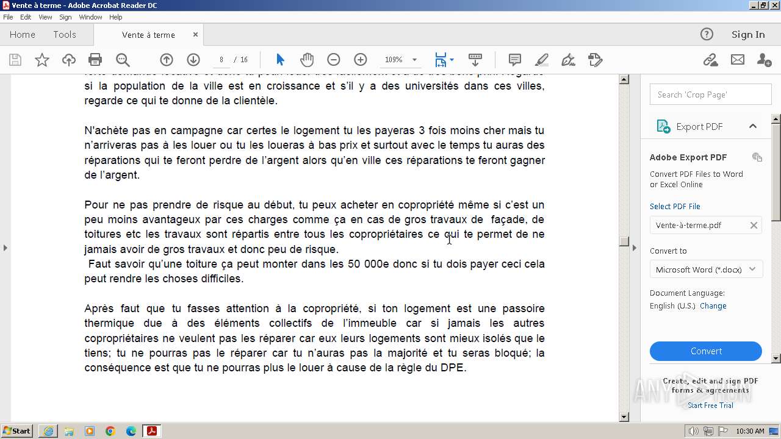The image size is (781, 439).
Task: Open the zoom percentage dropdown
Action: click(x=414, y=60)
